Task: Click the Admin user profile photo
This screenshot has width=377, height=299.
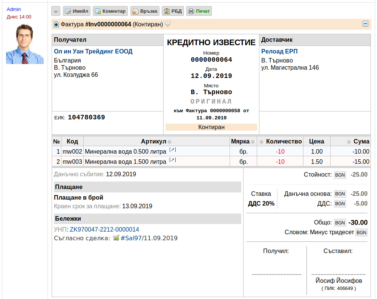Action: [25, 44]
